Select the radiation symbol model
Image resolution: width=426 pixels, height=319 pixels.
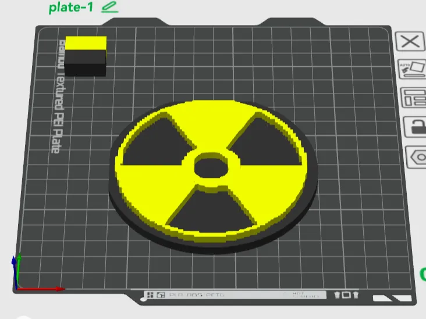point(213,176)
